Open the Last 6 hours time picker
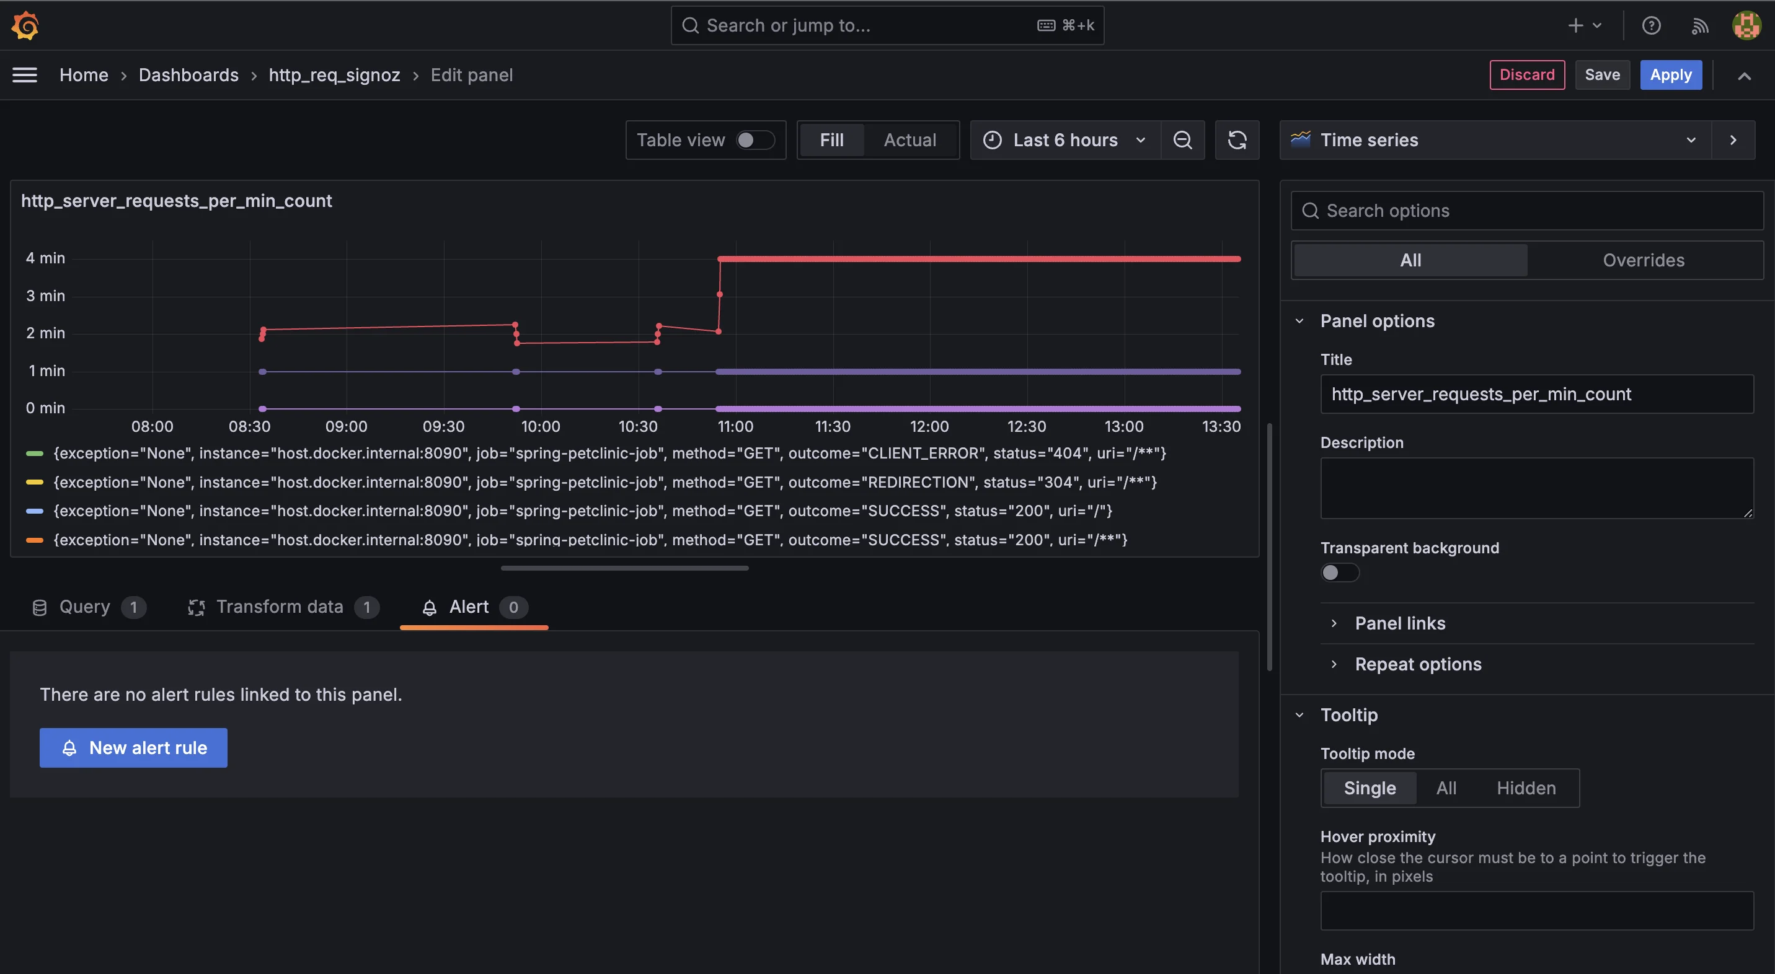The width and height of the screenshot is (1775, 974). (x=1065, y=140)
